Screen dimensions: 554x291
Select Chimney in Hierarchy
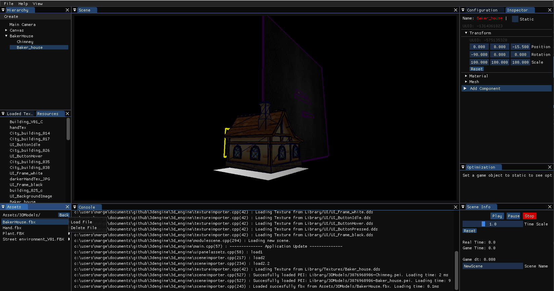tap(25, 42)
